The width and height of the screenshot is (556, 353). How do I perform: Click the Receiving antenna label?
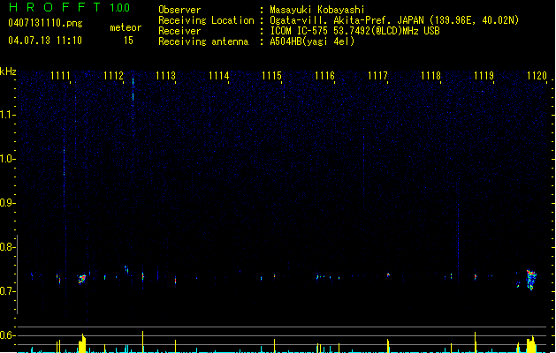click(x=203, y=41)
